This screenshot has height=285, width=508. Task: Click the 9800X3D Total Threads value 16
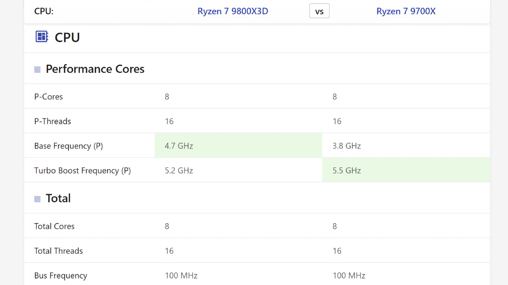169,251
